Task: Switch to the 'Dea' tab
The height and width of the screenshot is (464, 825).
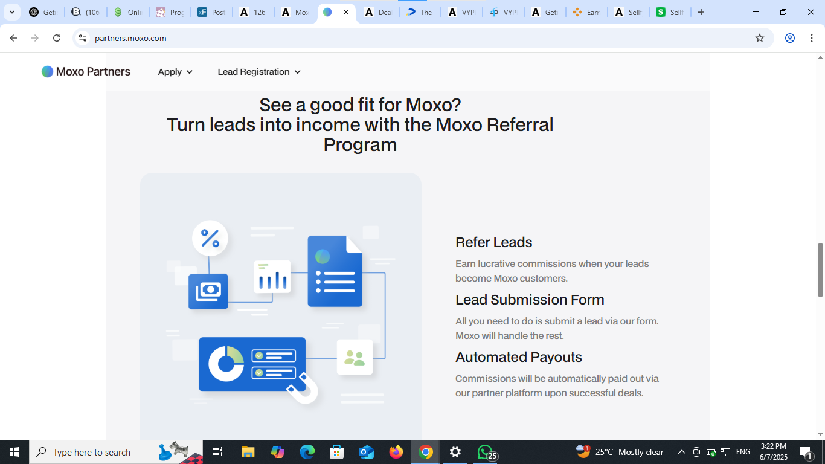Action: coord(378,12)
